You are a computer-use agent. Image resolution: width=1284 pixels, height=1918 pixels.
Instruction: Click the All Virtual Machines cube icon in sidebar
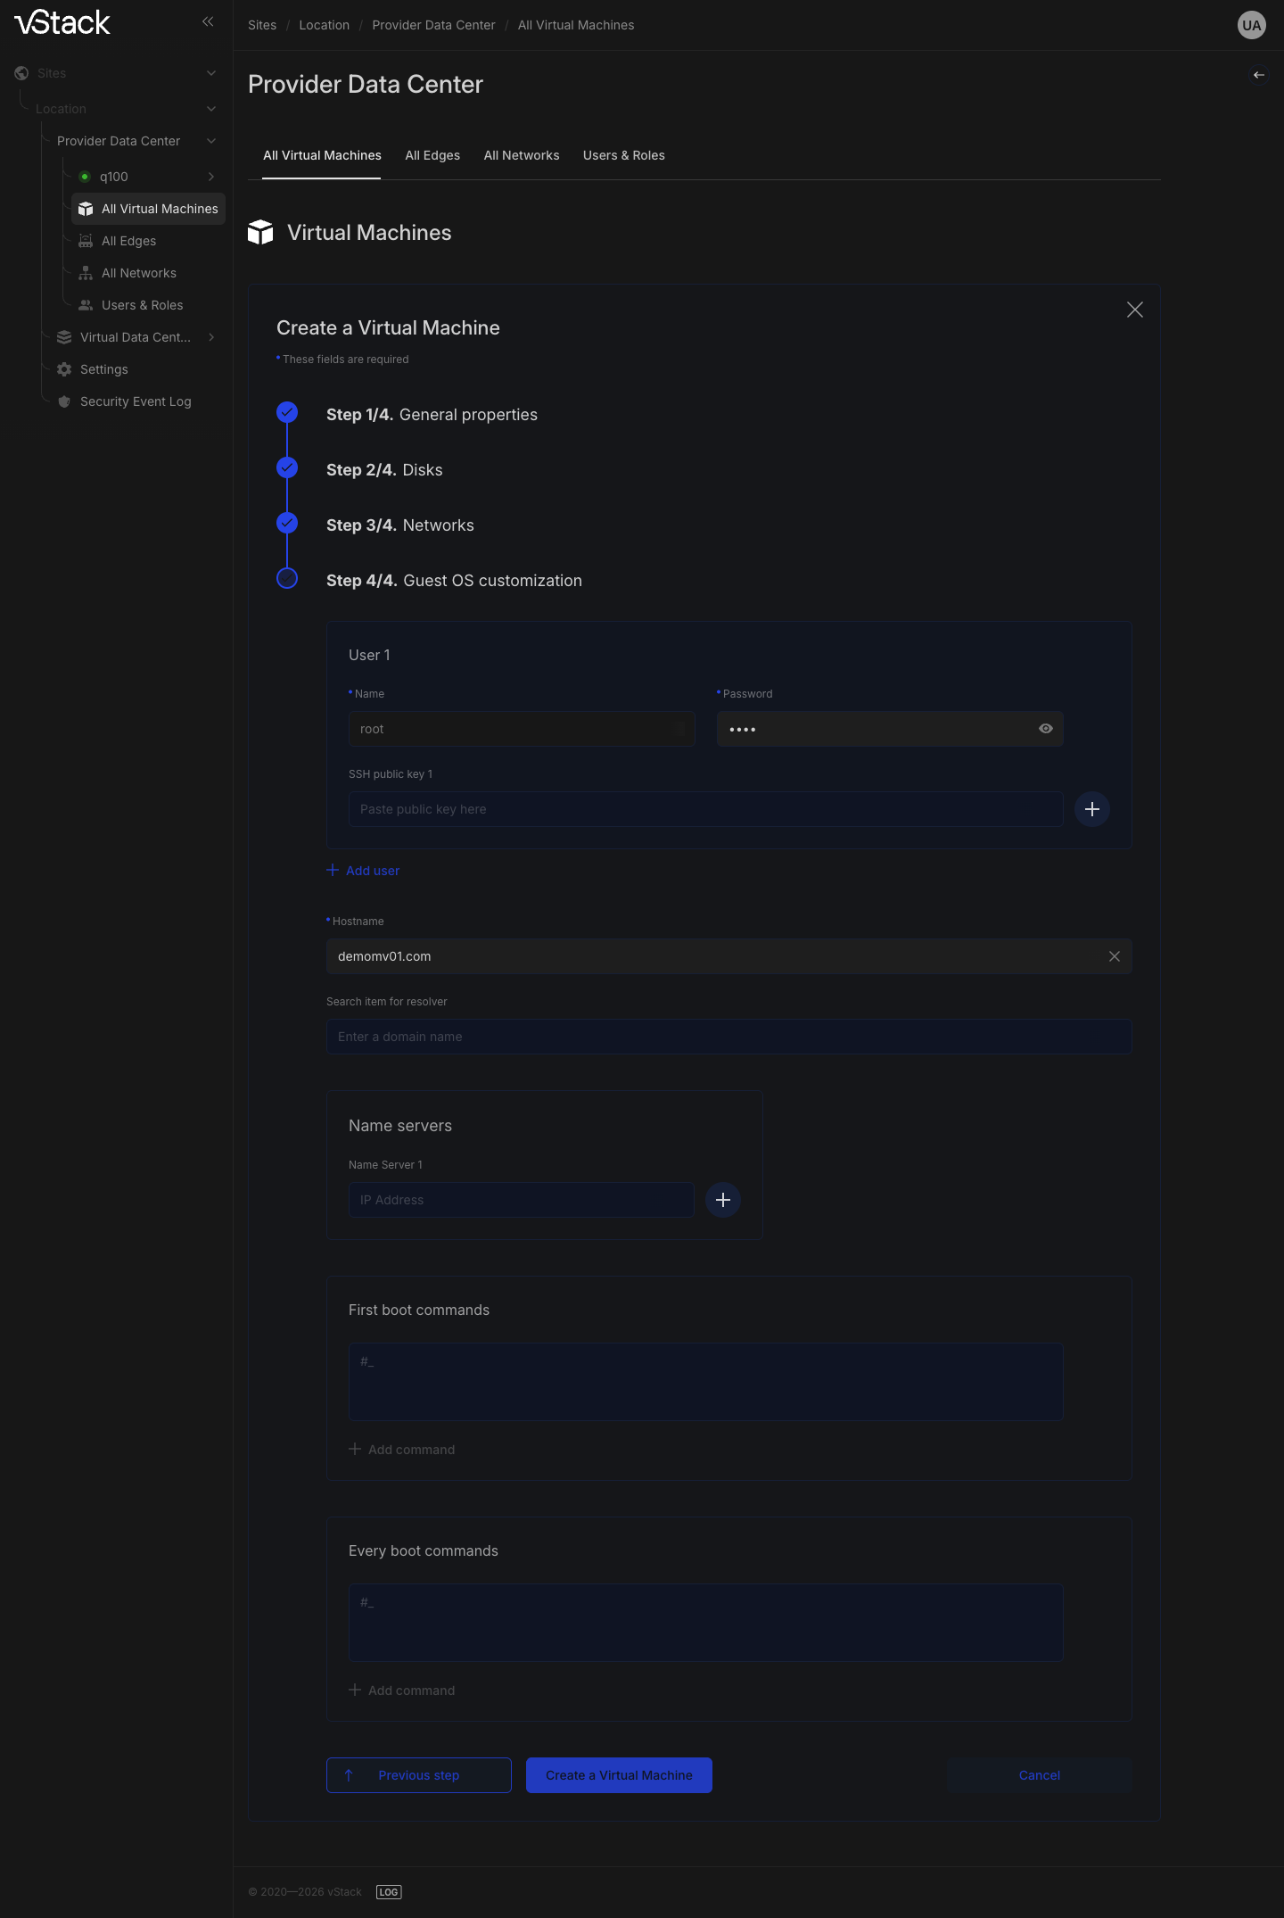tap(86, 209)
